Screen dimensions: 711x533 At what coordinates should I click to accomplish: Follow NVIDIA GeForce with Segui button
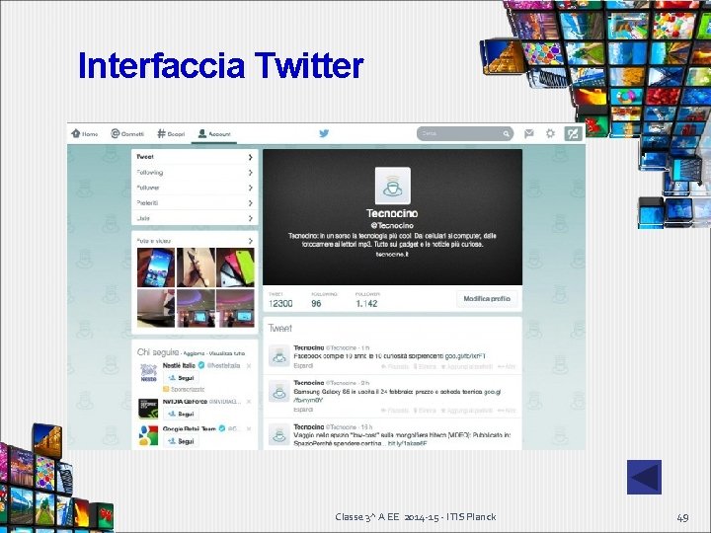(x=181, y=414)
